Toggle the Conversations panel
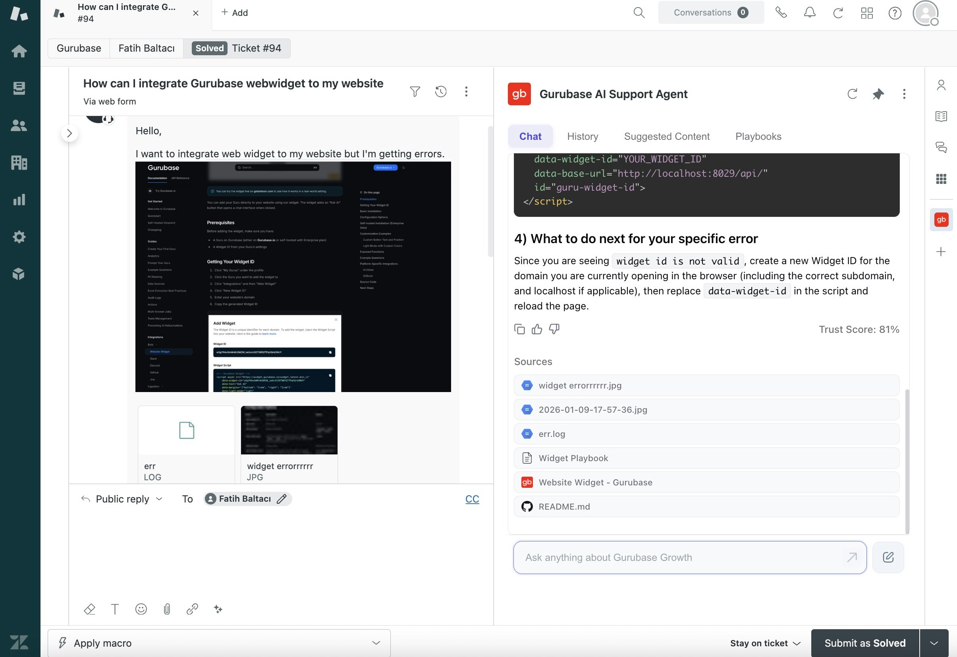This screenshot has height=657, width=957. [711, 12]
